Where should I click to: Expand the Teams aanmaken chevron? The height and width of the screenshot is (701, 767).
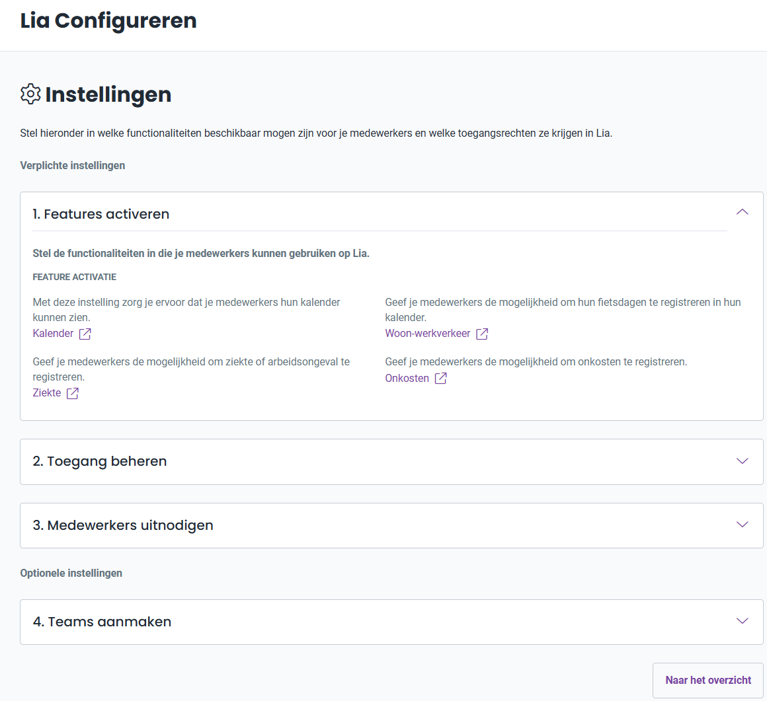point(742,621)
